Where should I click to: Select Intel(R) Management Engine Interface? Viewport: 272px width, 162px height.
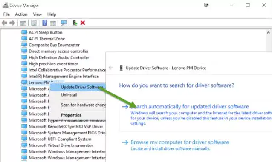(64, 77)
